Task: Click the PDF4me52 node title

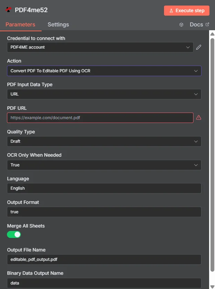Action: coord(31,10)
